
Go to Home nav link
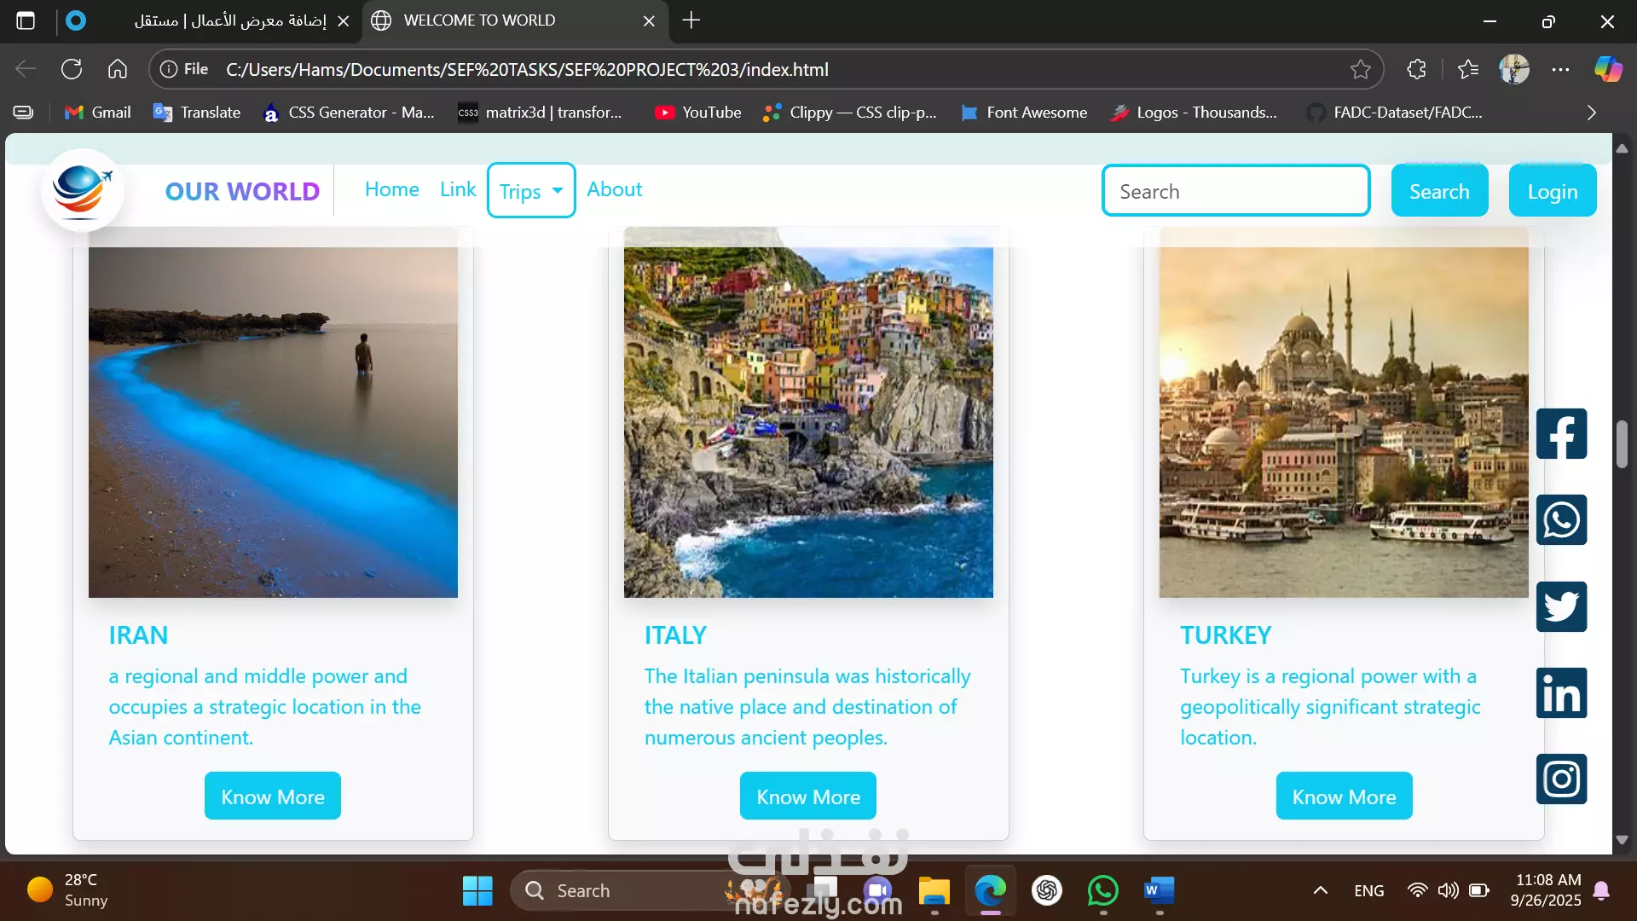(x=391, y=189)
